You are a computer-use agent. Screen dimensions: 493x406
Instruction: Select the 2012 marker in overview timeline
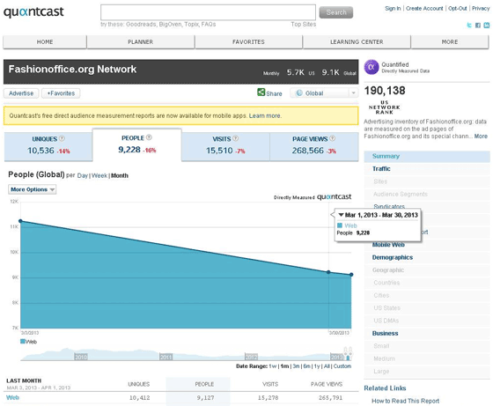coord(251,357)
